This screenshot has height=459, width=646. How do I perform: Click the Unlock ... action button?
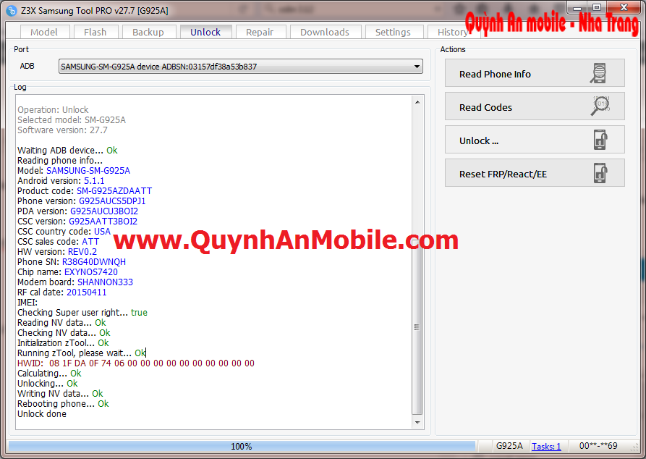click(535, 140)
